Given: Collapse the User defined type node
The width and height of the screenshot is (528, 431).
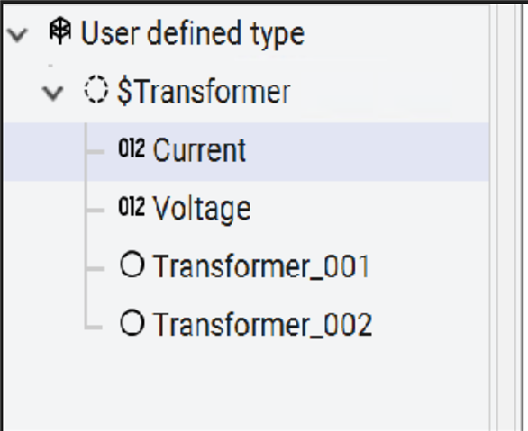Looking at the screenshot, I should (x=17, y=34).
